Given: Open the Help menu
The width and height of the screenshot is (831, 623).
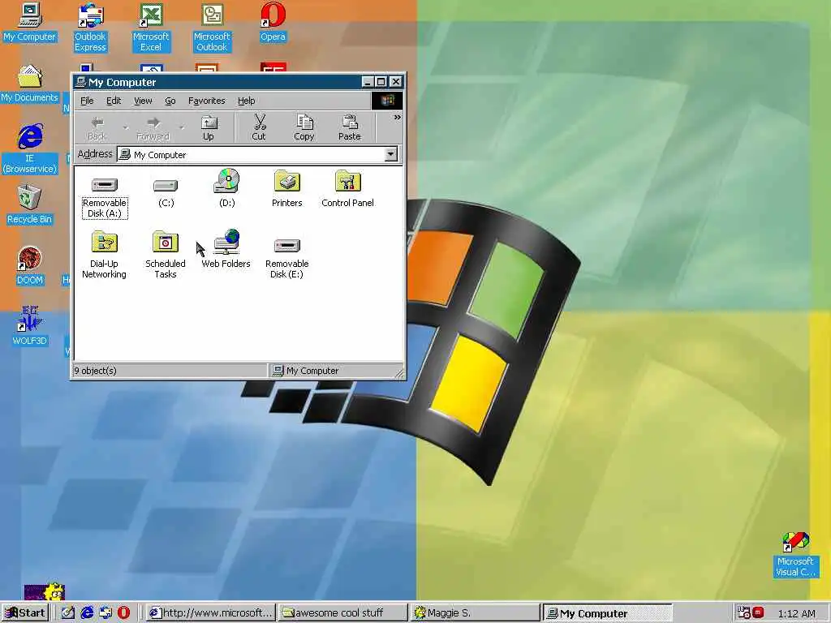Looking at the screenshot, I should point(246,101).
